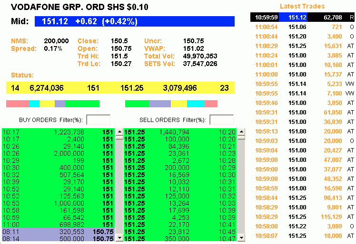The image size is (356, 244).
Task: Select the yellow segment of the sell-side depth bar
Action: coord(179,104)
